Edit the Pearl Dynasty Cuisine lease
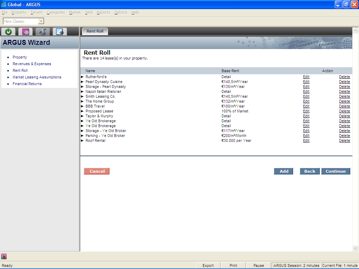Screen dimensions: 359x269 coord(306,82)
